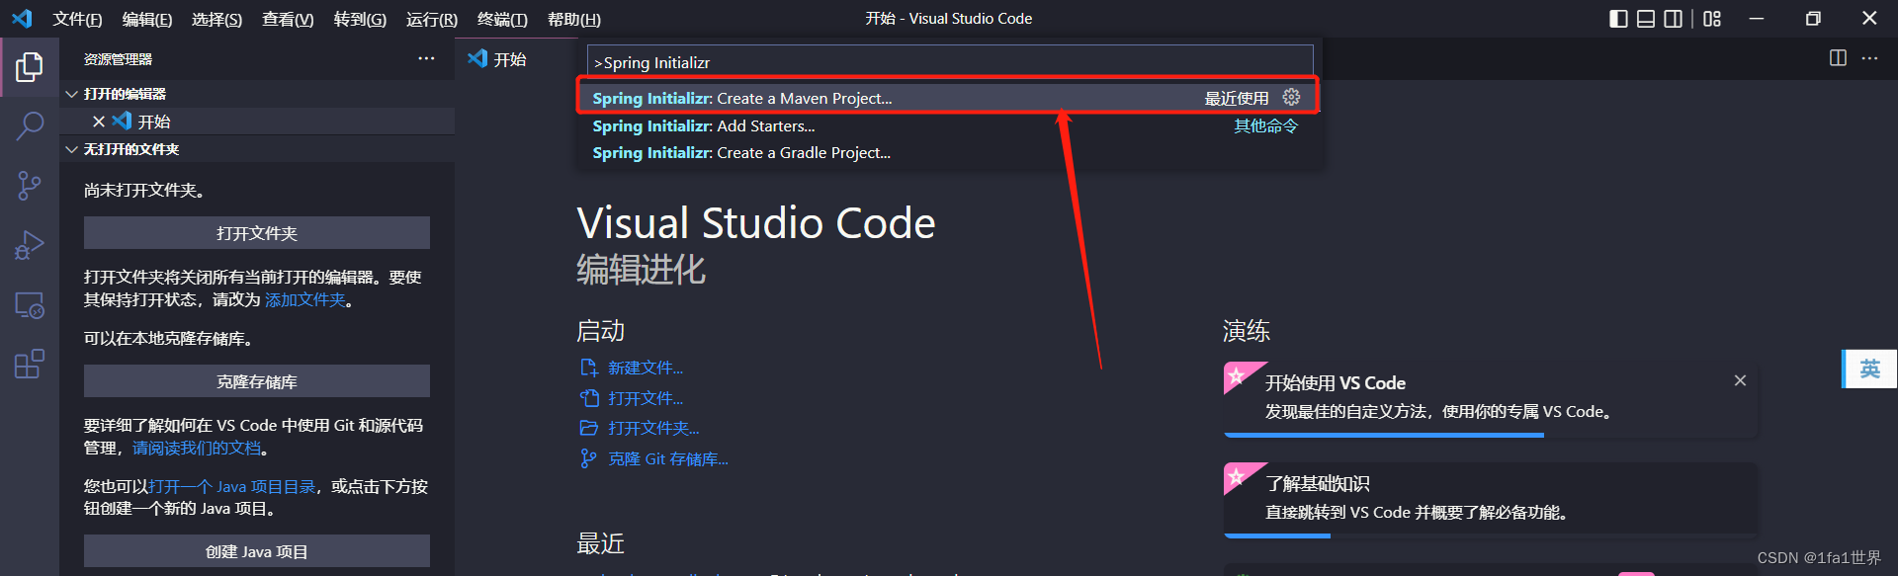Click 新建文件... in the 启动 list

(x=646, y=368)
